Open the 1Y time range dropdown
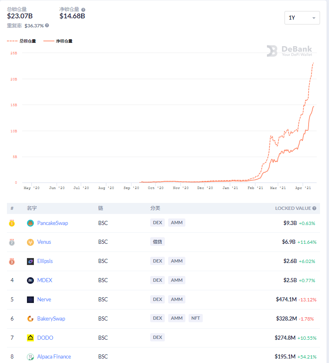Viewport: 329px width, 363px height. click(x=302, y=18)
